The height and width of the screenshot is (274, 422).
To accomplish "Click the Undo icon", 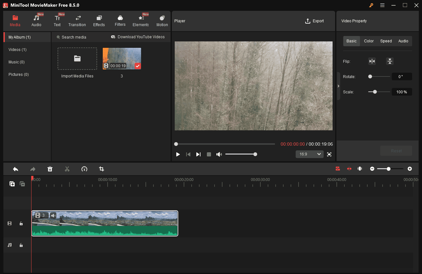I will point(16,169).
